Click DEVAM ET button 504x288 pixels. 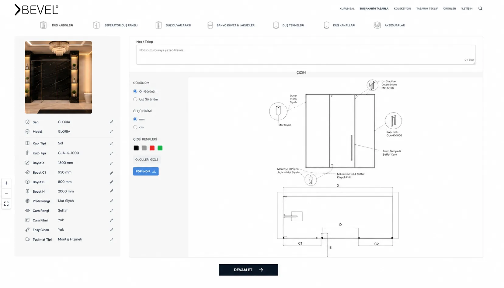[249, 270]
